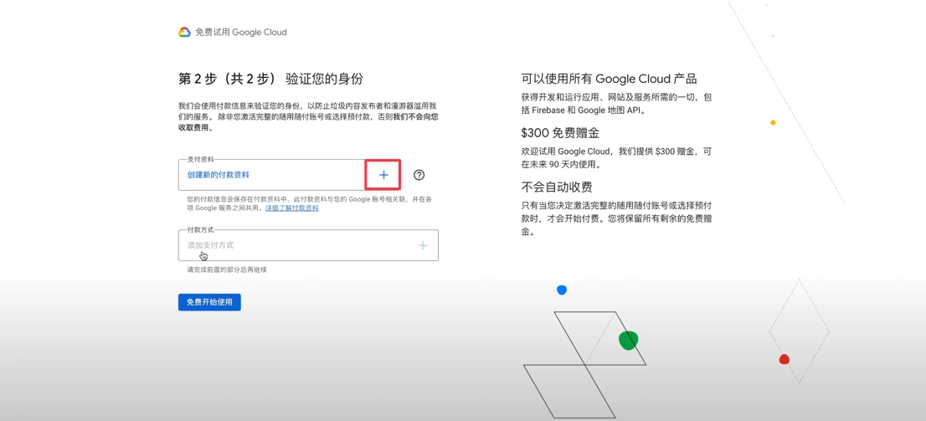Click the 不会自动收费 heading
This screenshot has width=926, height=421.
(x=556, y=187)
